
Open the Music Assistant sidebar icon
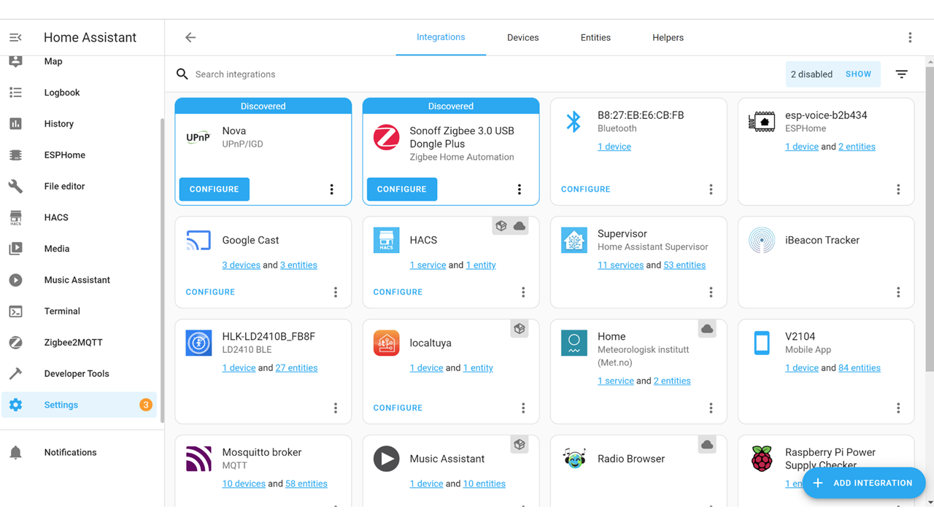tap(15, 280)
